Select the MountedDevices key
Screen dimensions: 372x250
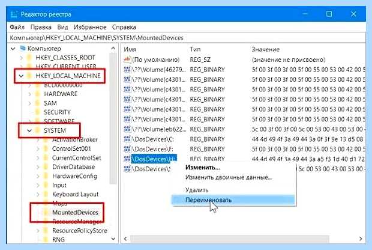coord(75,213)
